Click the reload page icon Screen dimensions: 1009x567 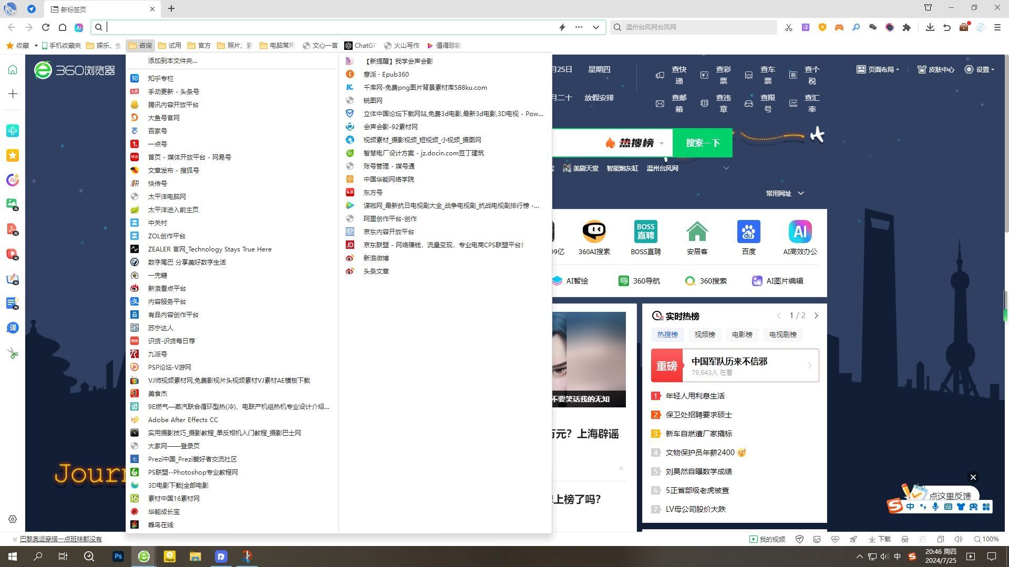46,27
